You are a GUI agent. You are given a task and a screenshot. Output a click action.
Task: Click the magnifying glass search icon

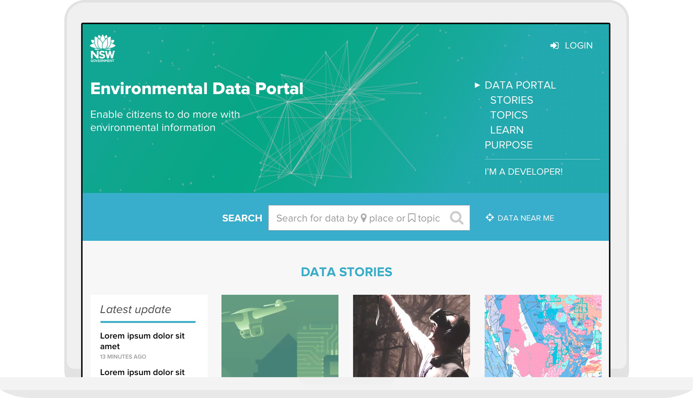(456, 218)
